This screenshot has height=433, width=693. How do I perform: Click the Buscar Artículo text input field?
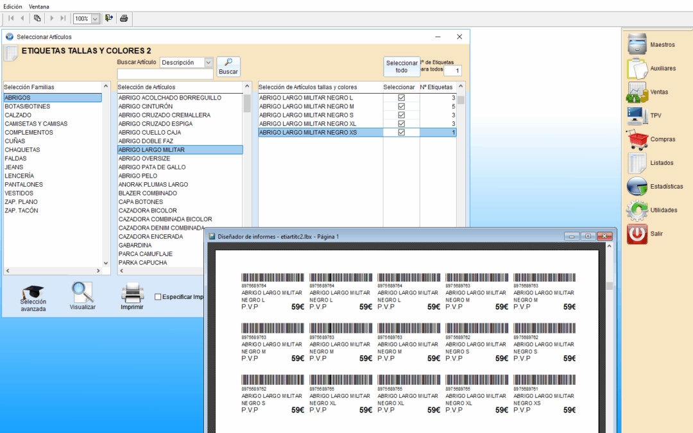coord(165,74)
